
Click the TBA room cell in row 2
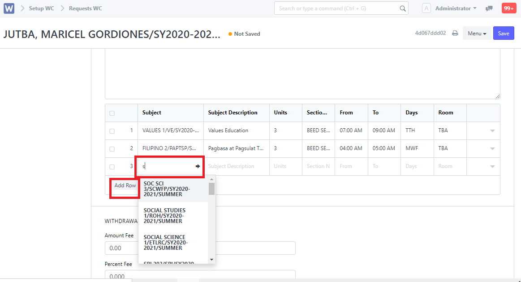(450, 148)
